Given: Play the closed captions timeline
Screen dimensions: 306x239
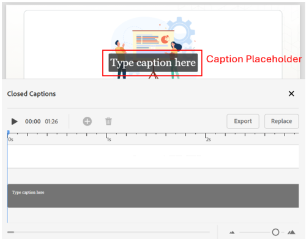Looking at the screenshot, I should point(14,122).
